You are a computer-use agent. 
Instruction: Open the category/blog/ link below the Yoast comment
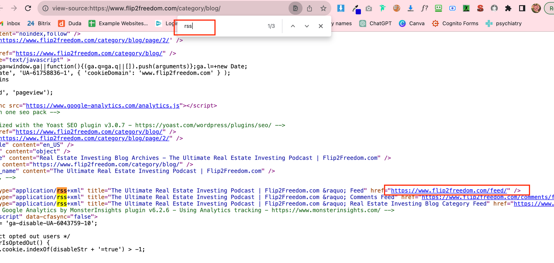[x=89, y=132]
